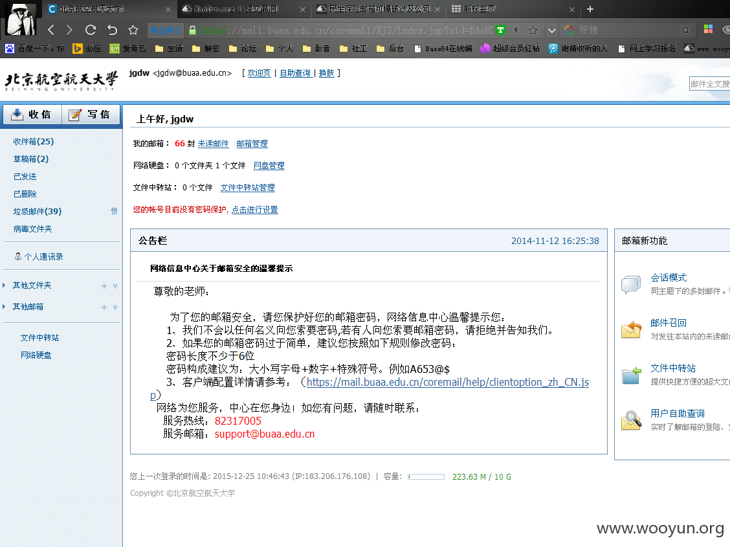Click the storage capacity progress bar

pos(426,476)
